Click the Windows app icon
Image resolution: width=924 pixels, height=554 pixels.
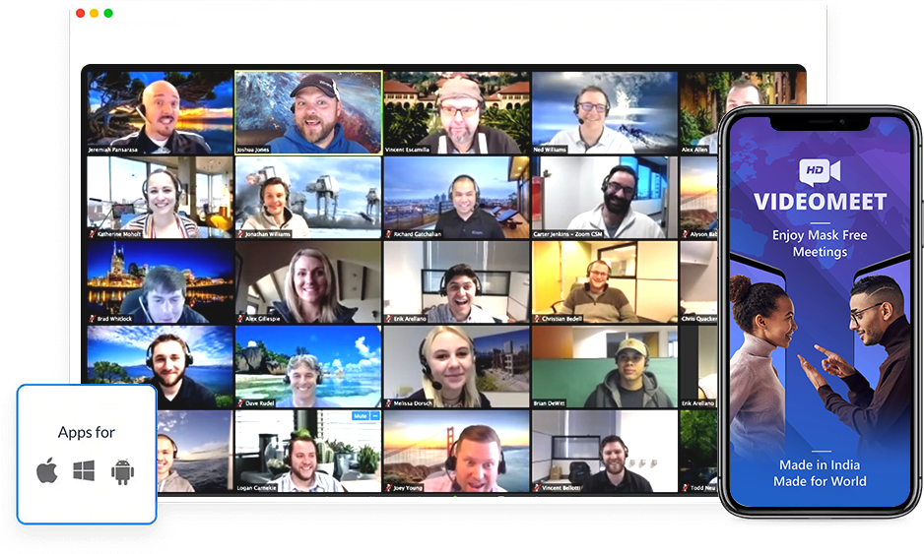point(84,471)
